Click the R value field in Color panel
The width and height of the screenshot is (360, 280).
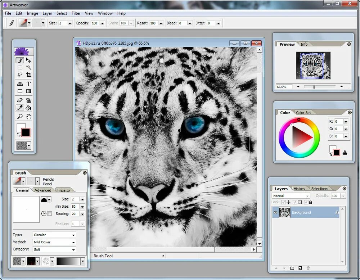339,121
